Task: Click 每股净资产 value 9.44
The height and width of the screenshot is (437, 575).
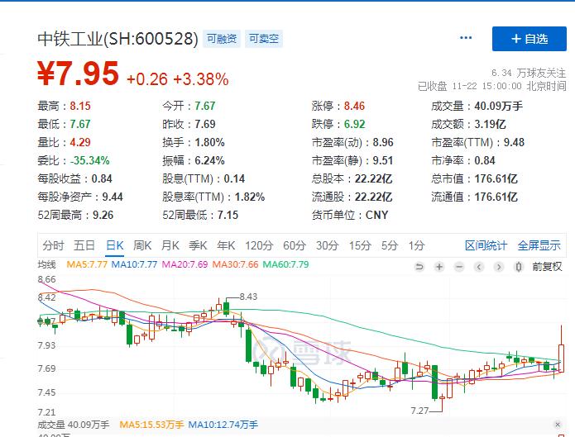Action: pyautogui.click(x=113, y=197)
